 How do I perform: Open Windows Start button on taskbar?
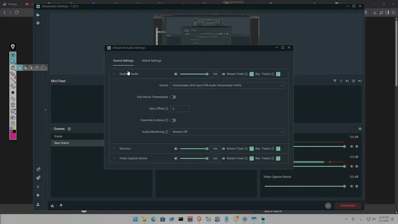coord(135,219)
